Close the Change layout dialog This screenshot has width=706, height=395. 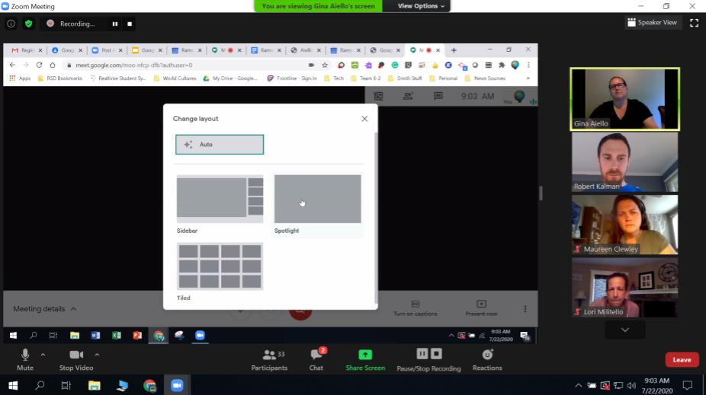pos(364,119)
